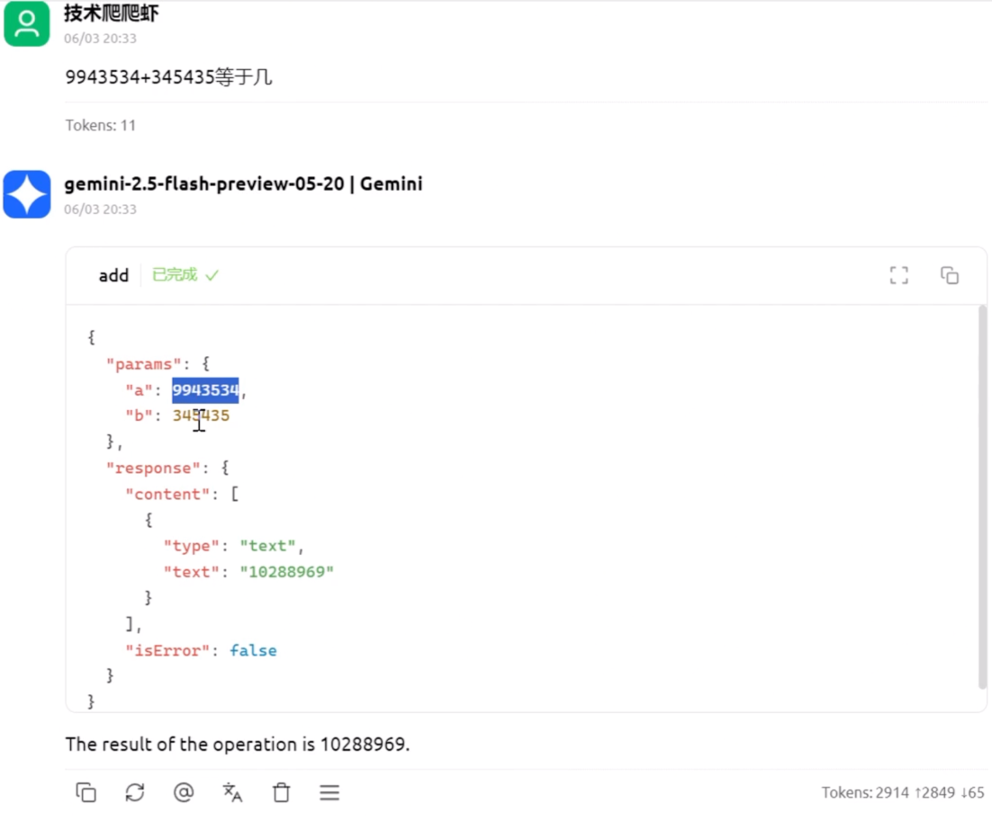Click the green user avatar
This screenshot has width=992, height=821.
(27, 23)
